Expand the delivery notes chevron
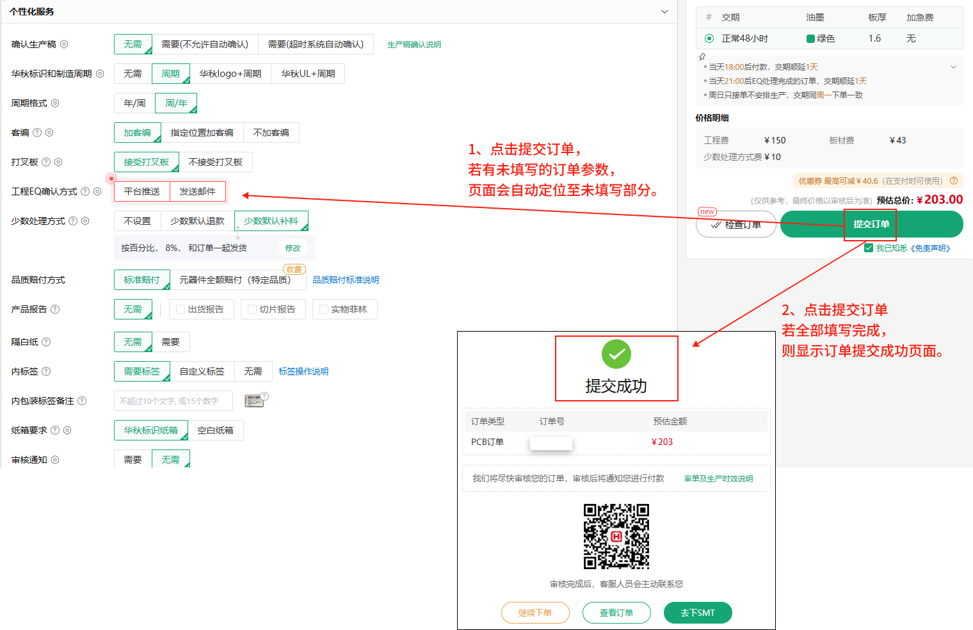This screenshot has width=973, height=630. [x=953, y=67]
